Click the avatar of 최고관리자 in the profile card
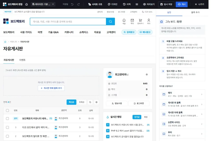Screen dimensions: 211x141 (x=110, y=74)
